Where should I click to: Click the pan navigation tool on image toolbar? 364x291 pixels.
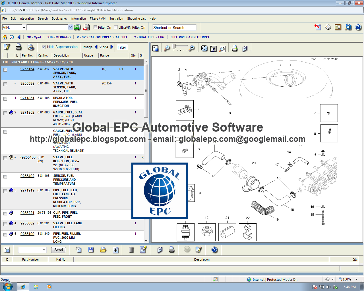(204, 48)
